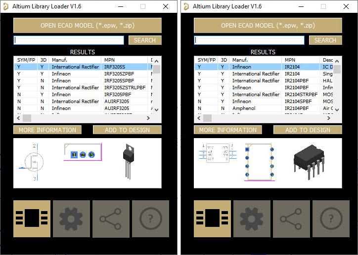Select International Rectifier IR2104 row
Screen dimensions: 358x255
[264, 74]
